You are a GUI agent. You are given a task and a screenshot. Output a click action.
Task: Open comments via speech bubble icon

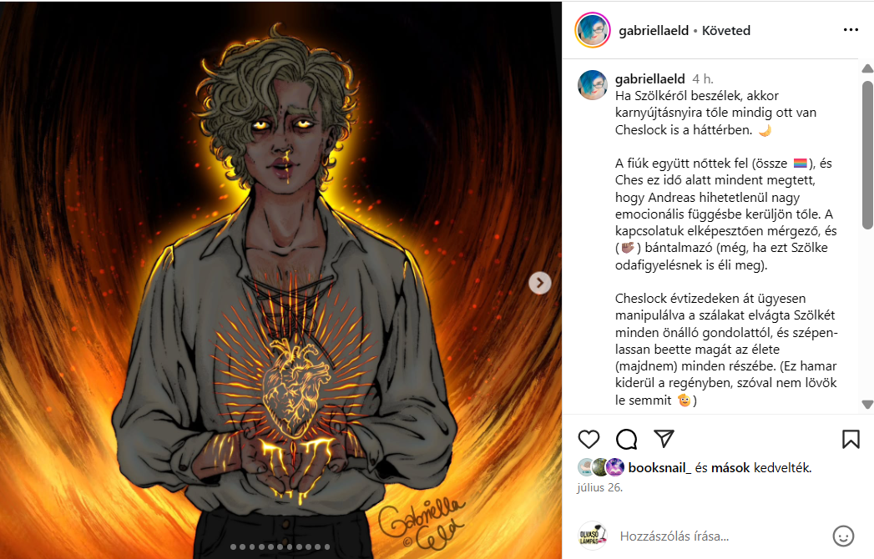click(x=627, y=439)
